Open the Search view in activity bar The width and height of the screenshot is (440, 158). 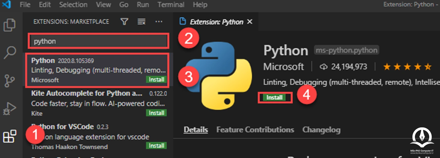pyautogui.click(x=9, y=53)
